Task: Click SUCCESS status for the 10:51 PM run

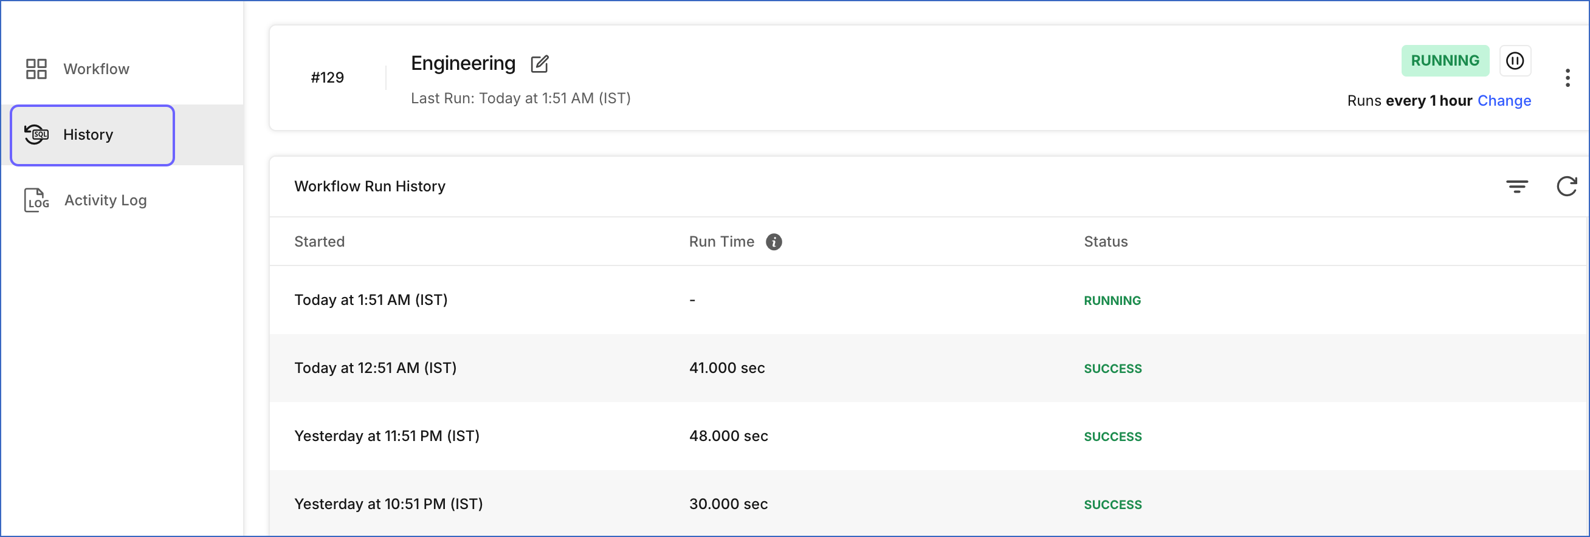Action: click(1113, 504)
